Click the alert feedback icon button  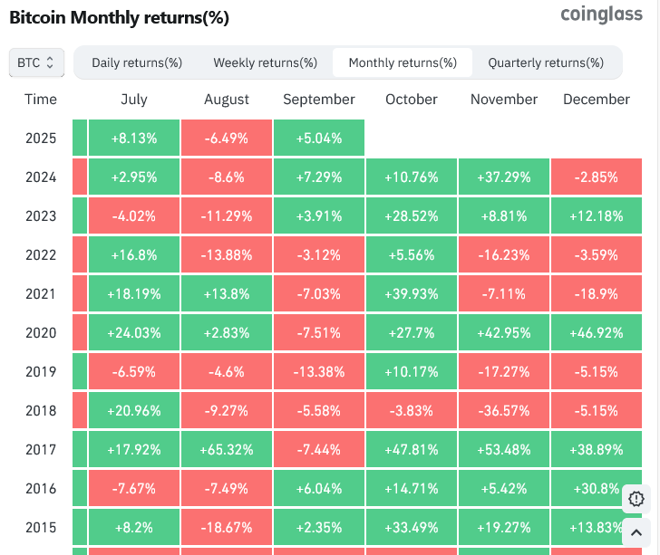tap(636, 499)
